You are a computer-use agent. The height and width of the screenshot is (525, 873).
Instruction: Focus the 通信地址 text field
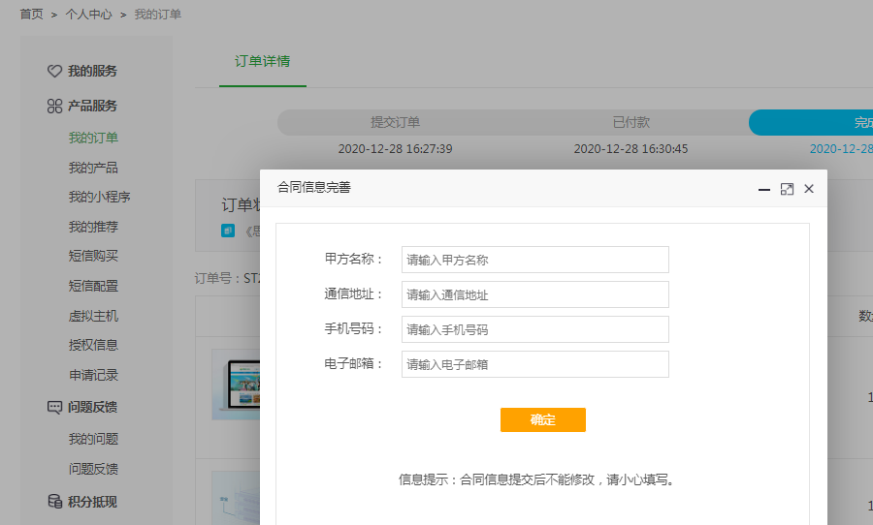point(534,294)
